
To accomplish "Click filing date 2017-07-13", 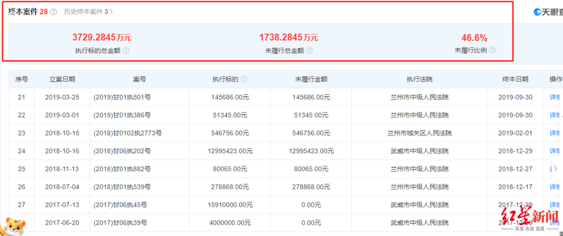I will pyautogui.click(x=62, y=205).
